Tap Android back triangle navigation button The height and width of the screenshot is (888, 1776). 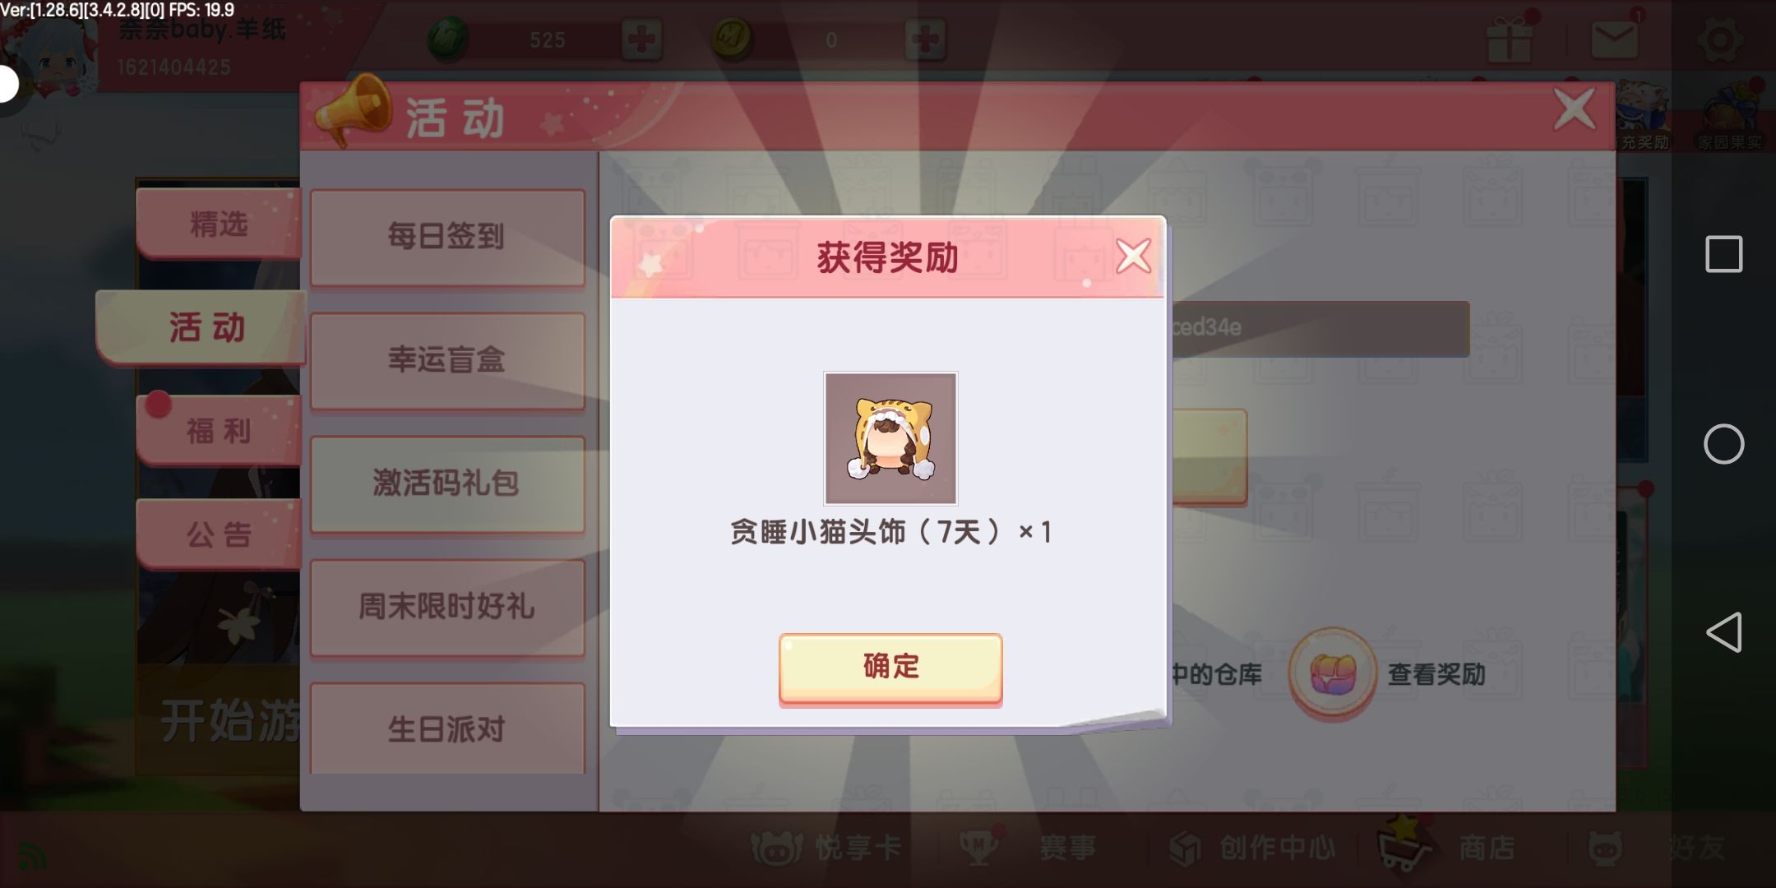pyautogui.click(x=1724, y=632)
